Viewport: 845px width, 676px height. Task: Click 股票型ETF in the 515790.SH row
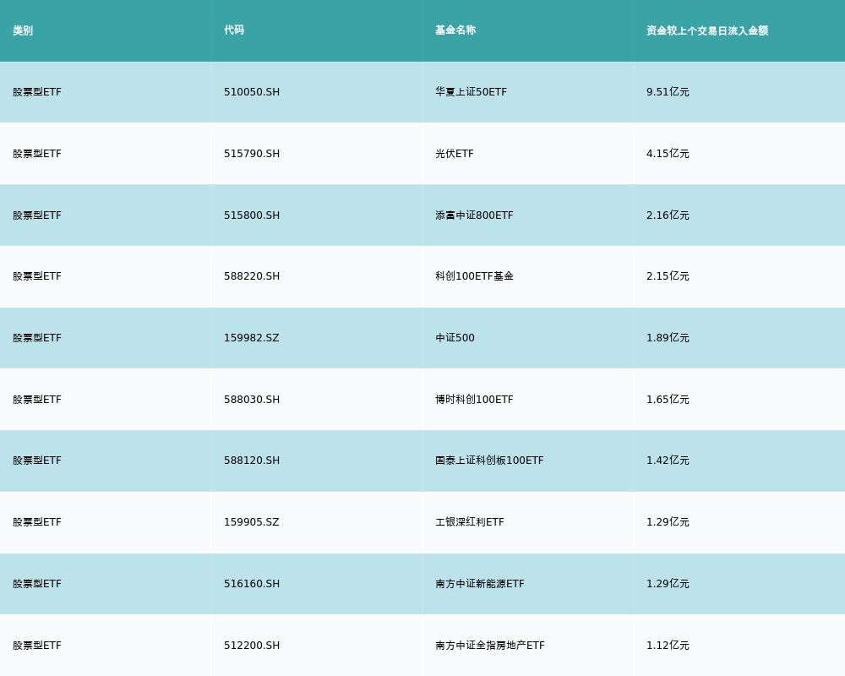(37, 154)
